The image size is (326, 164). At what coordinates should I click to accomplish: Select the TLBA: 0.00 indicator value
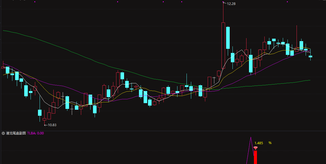tap(35, 133)
